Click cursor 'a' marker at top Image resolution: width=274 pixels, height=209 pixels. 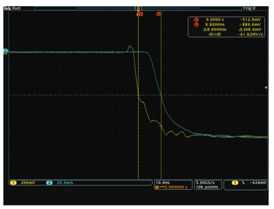coord(140,14)
